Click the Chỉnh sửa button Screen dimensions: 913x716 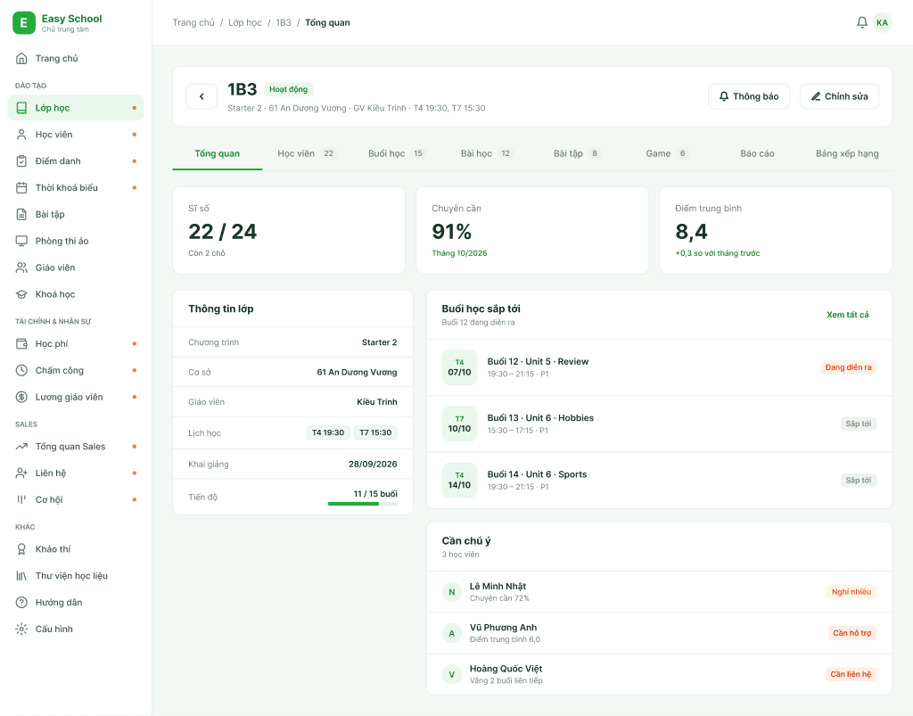click(x=840, y=96)
